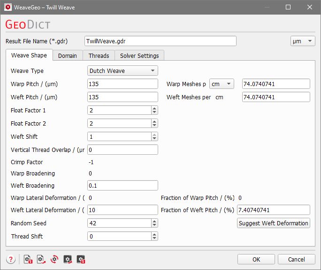Close the WeaveGeo dialog window
The width and height of the screenshot is (321, 270).
[310, 7]
